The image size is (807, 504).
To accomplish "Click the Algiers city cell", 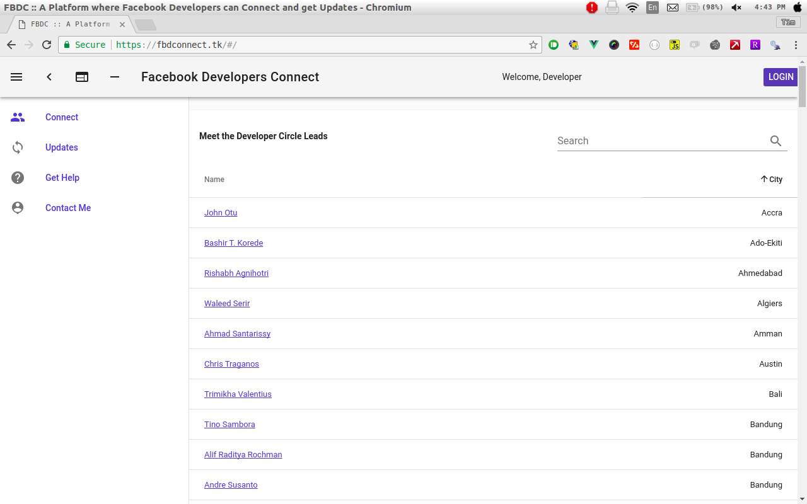I will pyautogui.click(x=770, y=304).
